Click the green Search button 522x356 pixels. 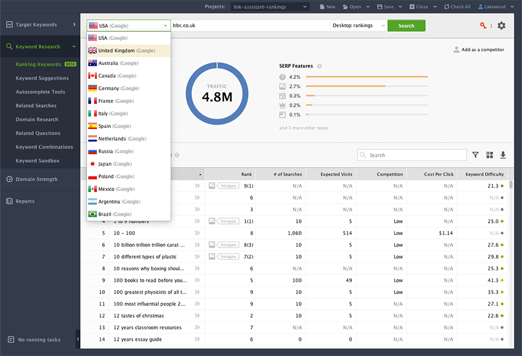406,25
